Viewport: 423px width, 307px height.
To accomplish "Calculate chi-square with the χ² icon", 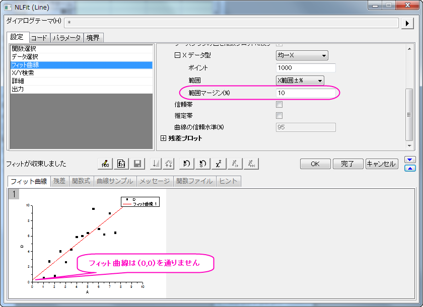I will click(219, 164).
